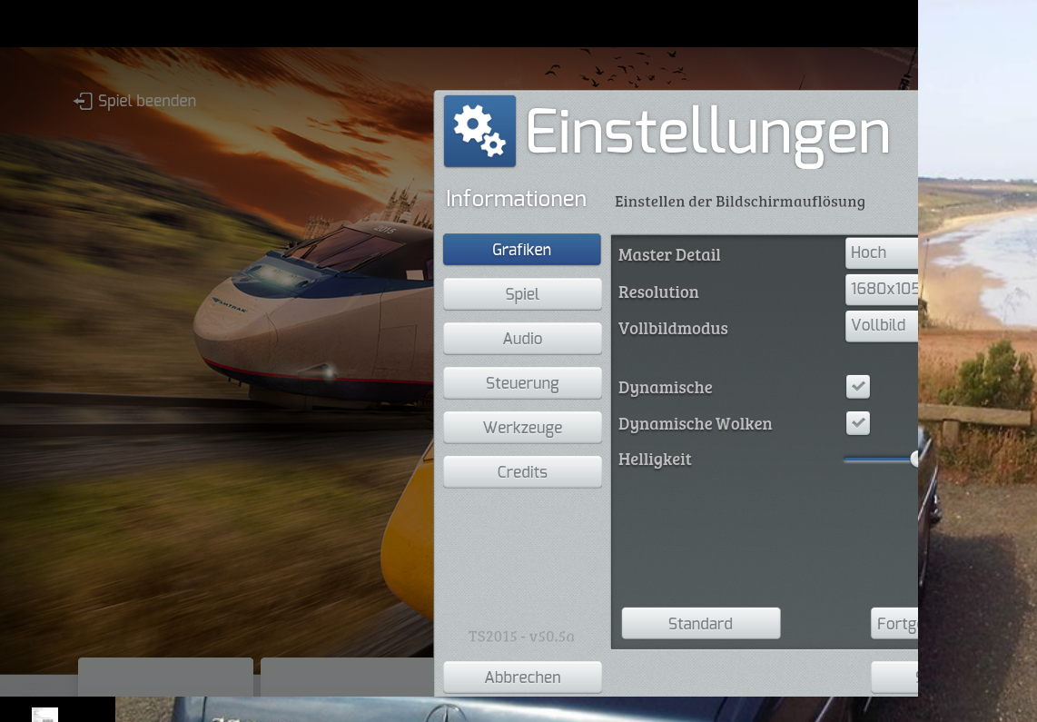The height and width of the screenshot is (722, 1037).
Task: Click the TS2015 - v50.5a version text
Action: point(521,636)
